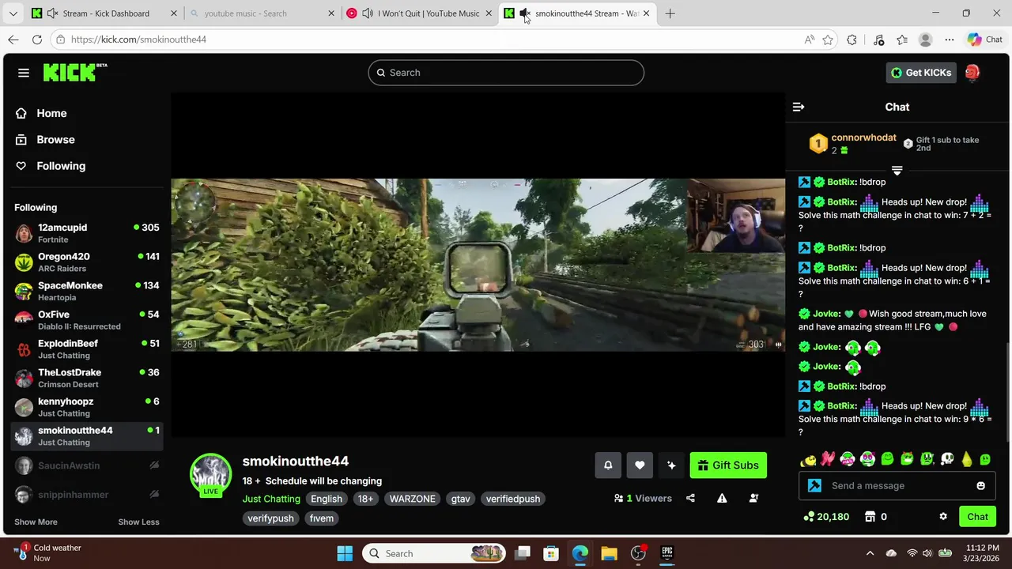The image size is (1012, 569).
Task: Switch to Stream - Kick Dashboard tab
Action: 105,13
